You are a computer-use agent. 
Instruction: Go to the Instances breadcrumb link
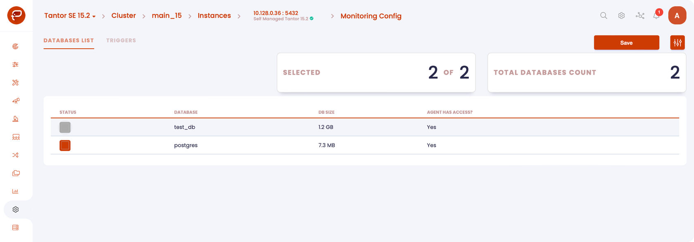pyautogui.click(x=214, y=16)
